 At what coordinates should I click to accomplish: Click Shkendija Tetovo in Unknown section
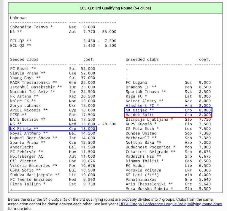click(x=53, y=27)
